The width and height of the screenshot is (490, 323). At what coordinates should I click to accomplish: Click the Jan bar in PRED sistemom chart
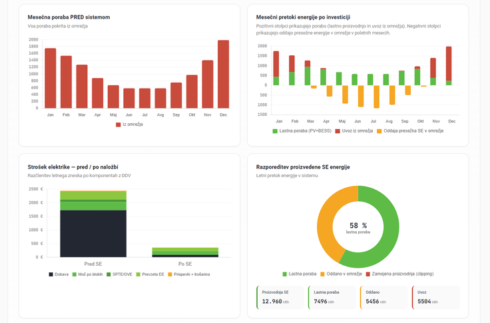click(x=51, y=78)
